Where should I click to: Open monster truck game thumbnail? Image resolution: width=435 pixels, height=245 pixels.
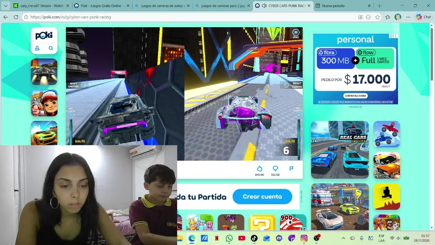[387, 134]
